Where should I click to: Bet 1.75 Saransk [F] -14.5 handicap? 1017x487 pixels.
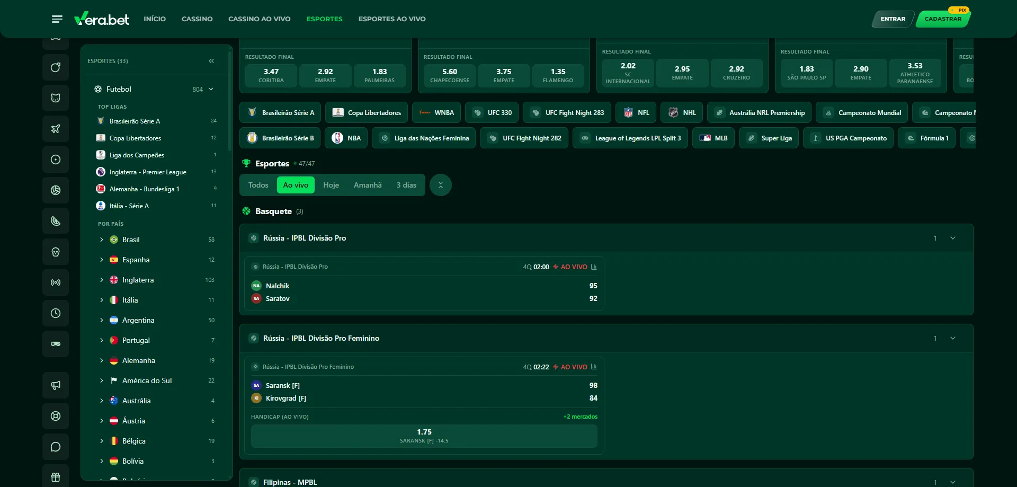point(424,436)
